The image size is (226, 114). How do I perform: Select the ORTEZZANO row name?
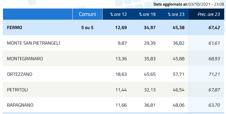tap(19, 74)
